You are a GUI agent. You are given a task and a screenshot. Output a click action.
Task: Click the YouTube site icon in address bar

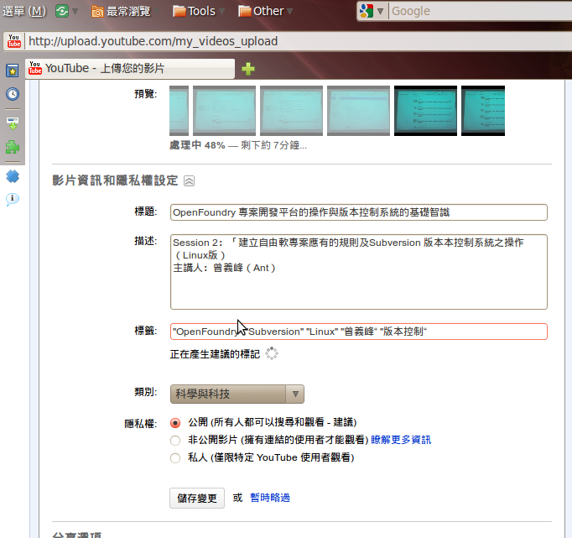point(14,41)
